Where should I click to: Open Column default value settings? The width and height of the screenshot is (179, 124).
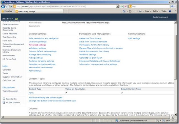point(43,51)
